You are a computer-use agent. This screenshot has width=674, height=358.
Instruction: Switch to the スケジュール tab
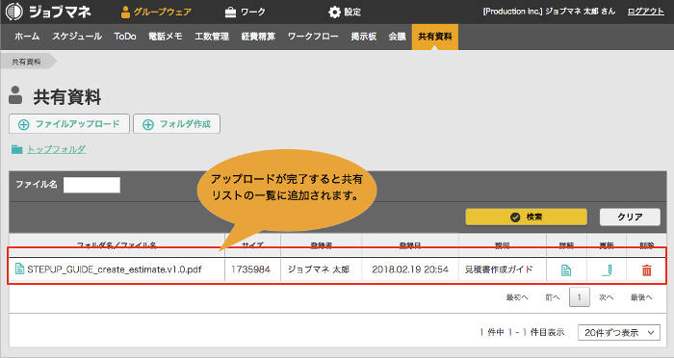[77, 37]
